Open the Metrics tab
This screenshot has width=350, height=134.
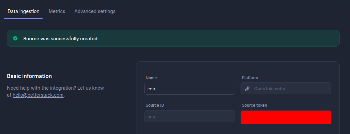pos(57,11)
